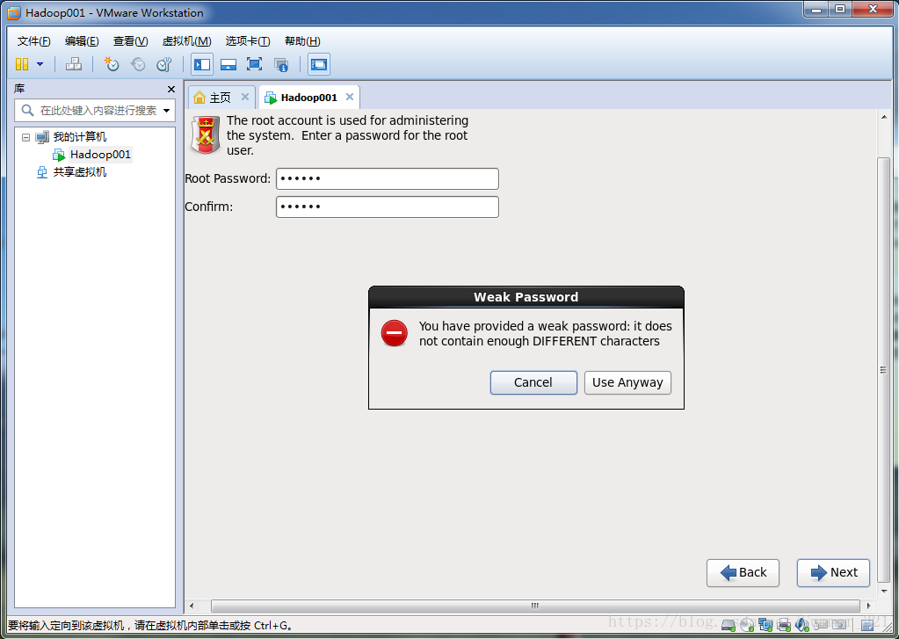Viewport: 899px width, 639px height.
Task: Click the red error icon in dialog
Action: (395, 333)
